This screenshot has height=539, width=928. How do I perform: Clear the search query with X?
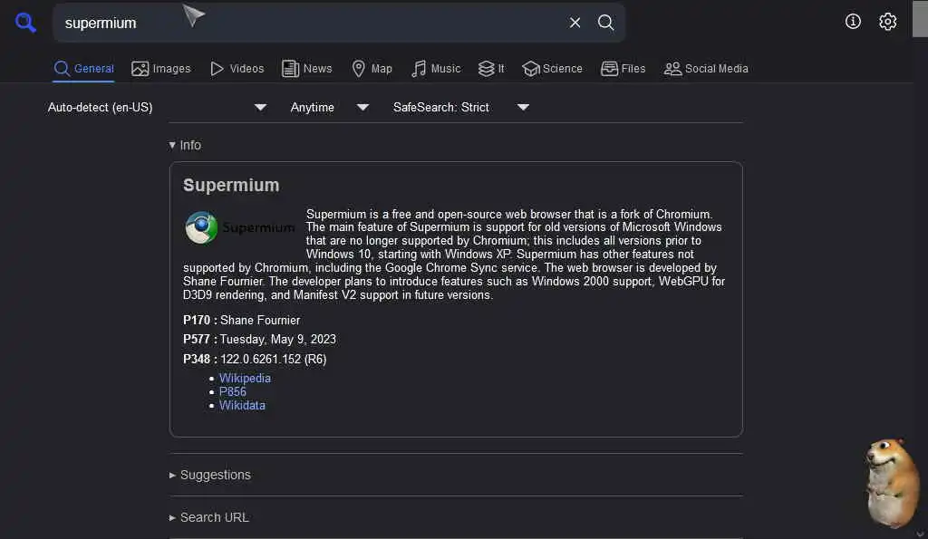pos(575,23)
